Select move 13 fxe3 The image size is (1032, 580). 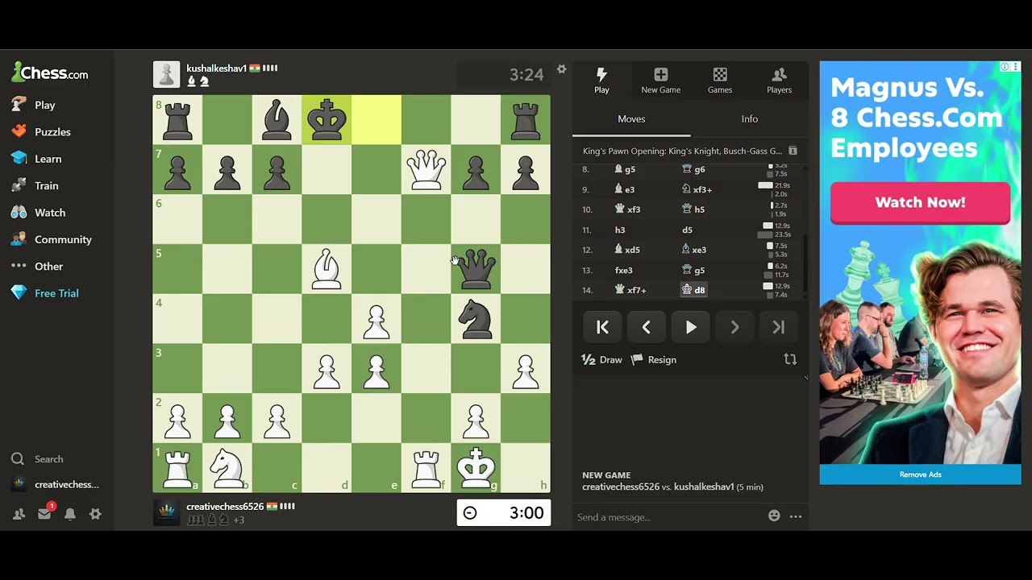point(624,270)
